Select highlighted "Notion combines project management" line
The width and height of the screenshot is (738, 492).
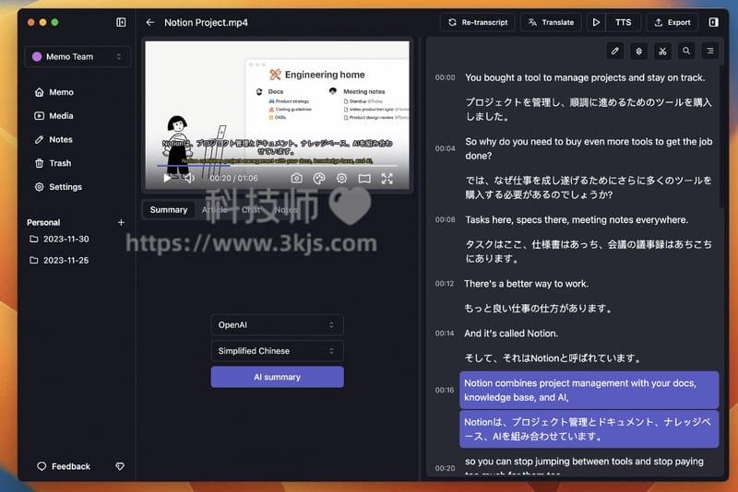[589, 390]
